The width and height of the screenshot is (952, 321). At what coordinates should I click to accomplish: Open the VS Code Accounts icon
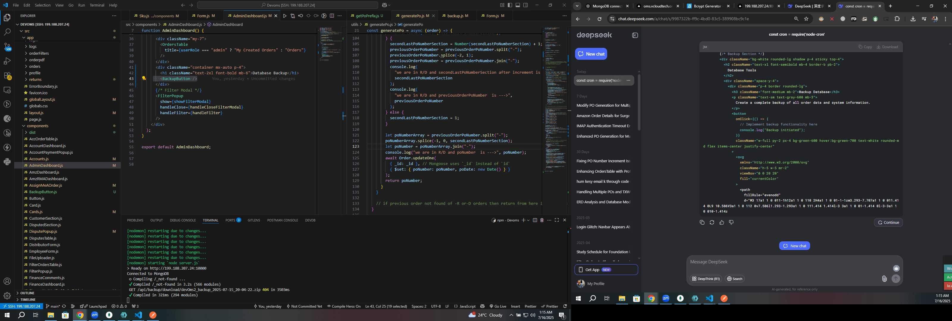(7, 281)
